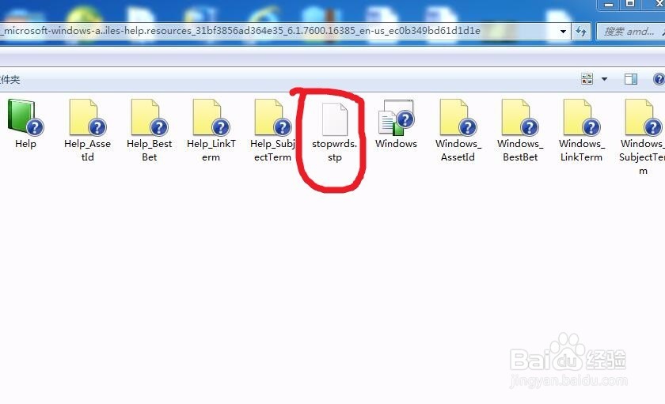Click the Help_AssetId file name label
665x404 pixels.
coord(87,150)
